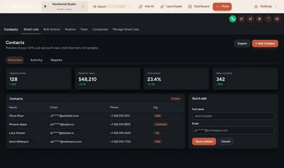Screen dimensions: 284x168
Task: Select the Overview tab
Action: click(x=15, y=60)
